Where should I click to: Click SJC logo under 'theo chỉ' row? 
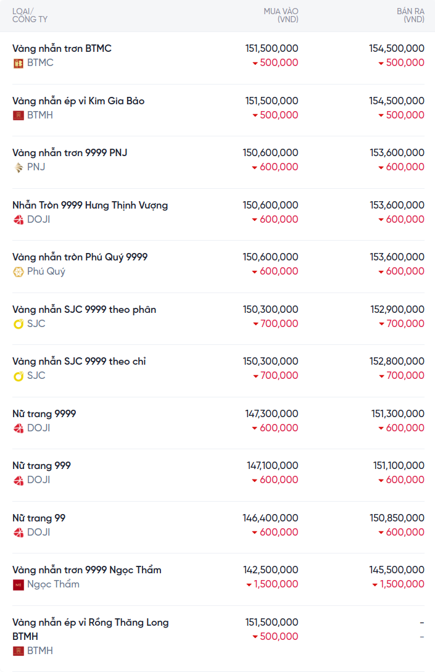click(19, 376)
